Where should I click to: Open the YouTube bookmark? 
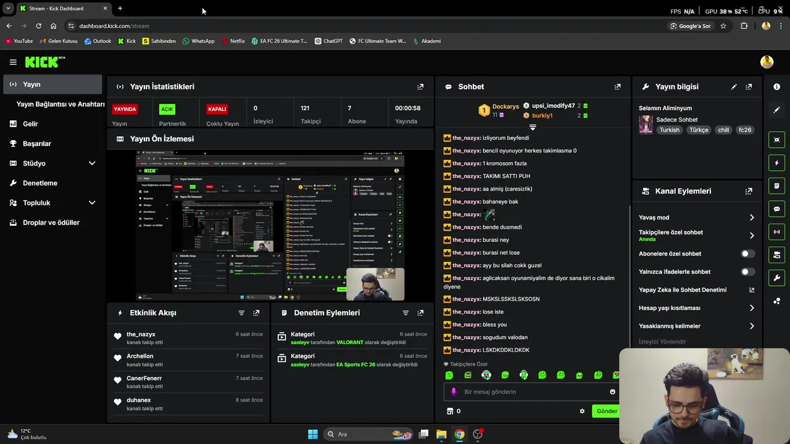coord(19,41)
